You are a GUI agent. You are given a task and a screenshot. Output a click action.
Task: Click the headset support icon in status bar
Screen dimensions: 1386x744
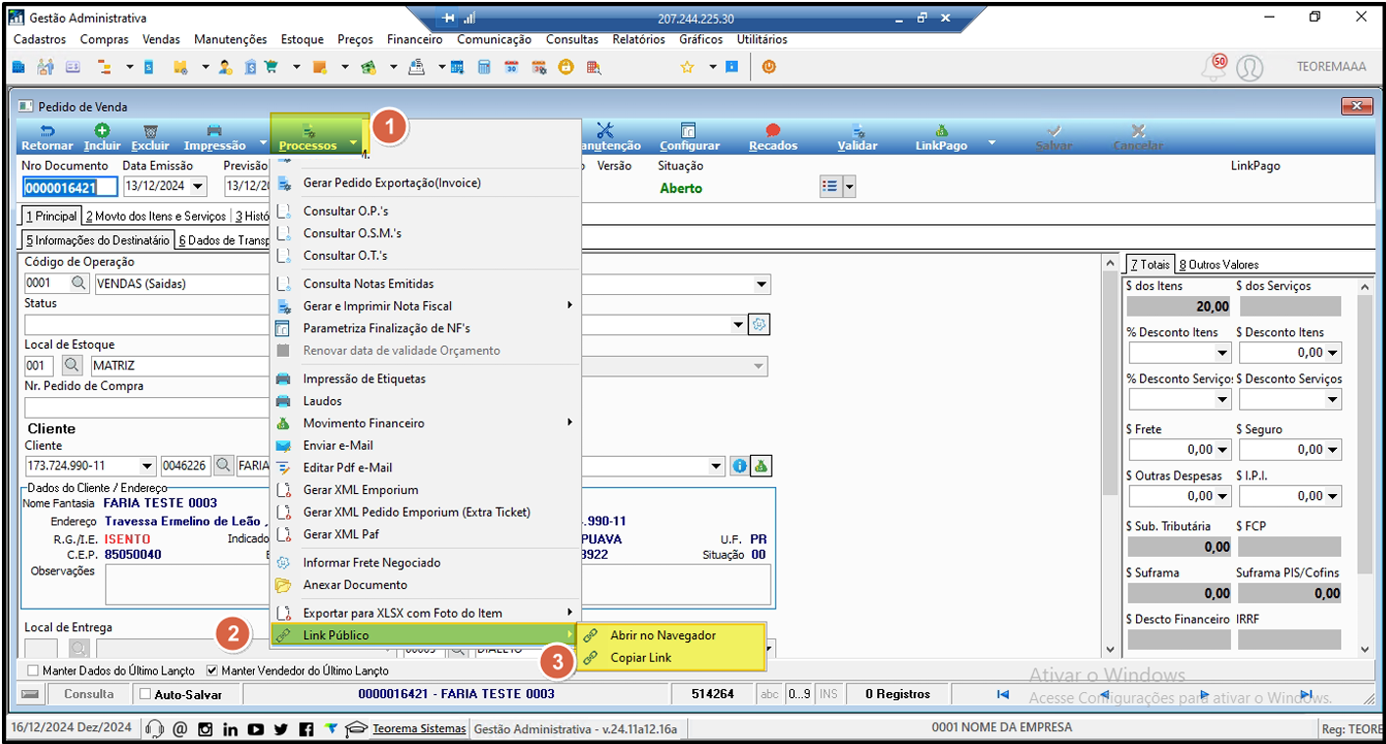tap(154, 728)
